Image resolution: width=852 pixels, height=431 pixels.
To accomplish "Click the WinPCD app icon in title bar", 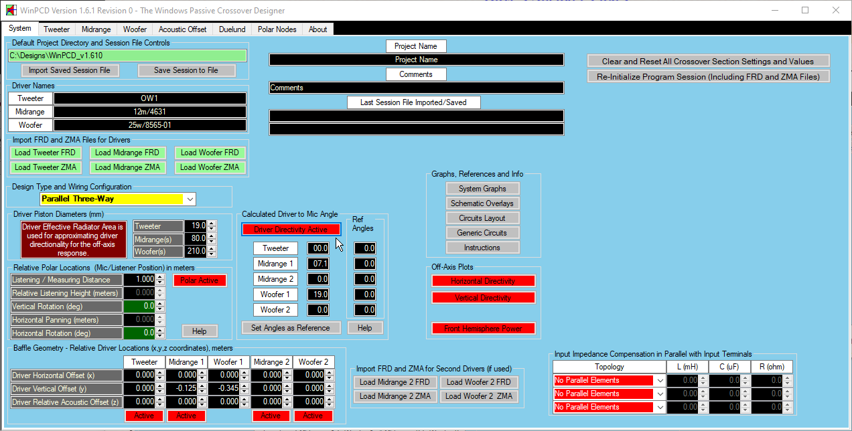I will 11,10.
